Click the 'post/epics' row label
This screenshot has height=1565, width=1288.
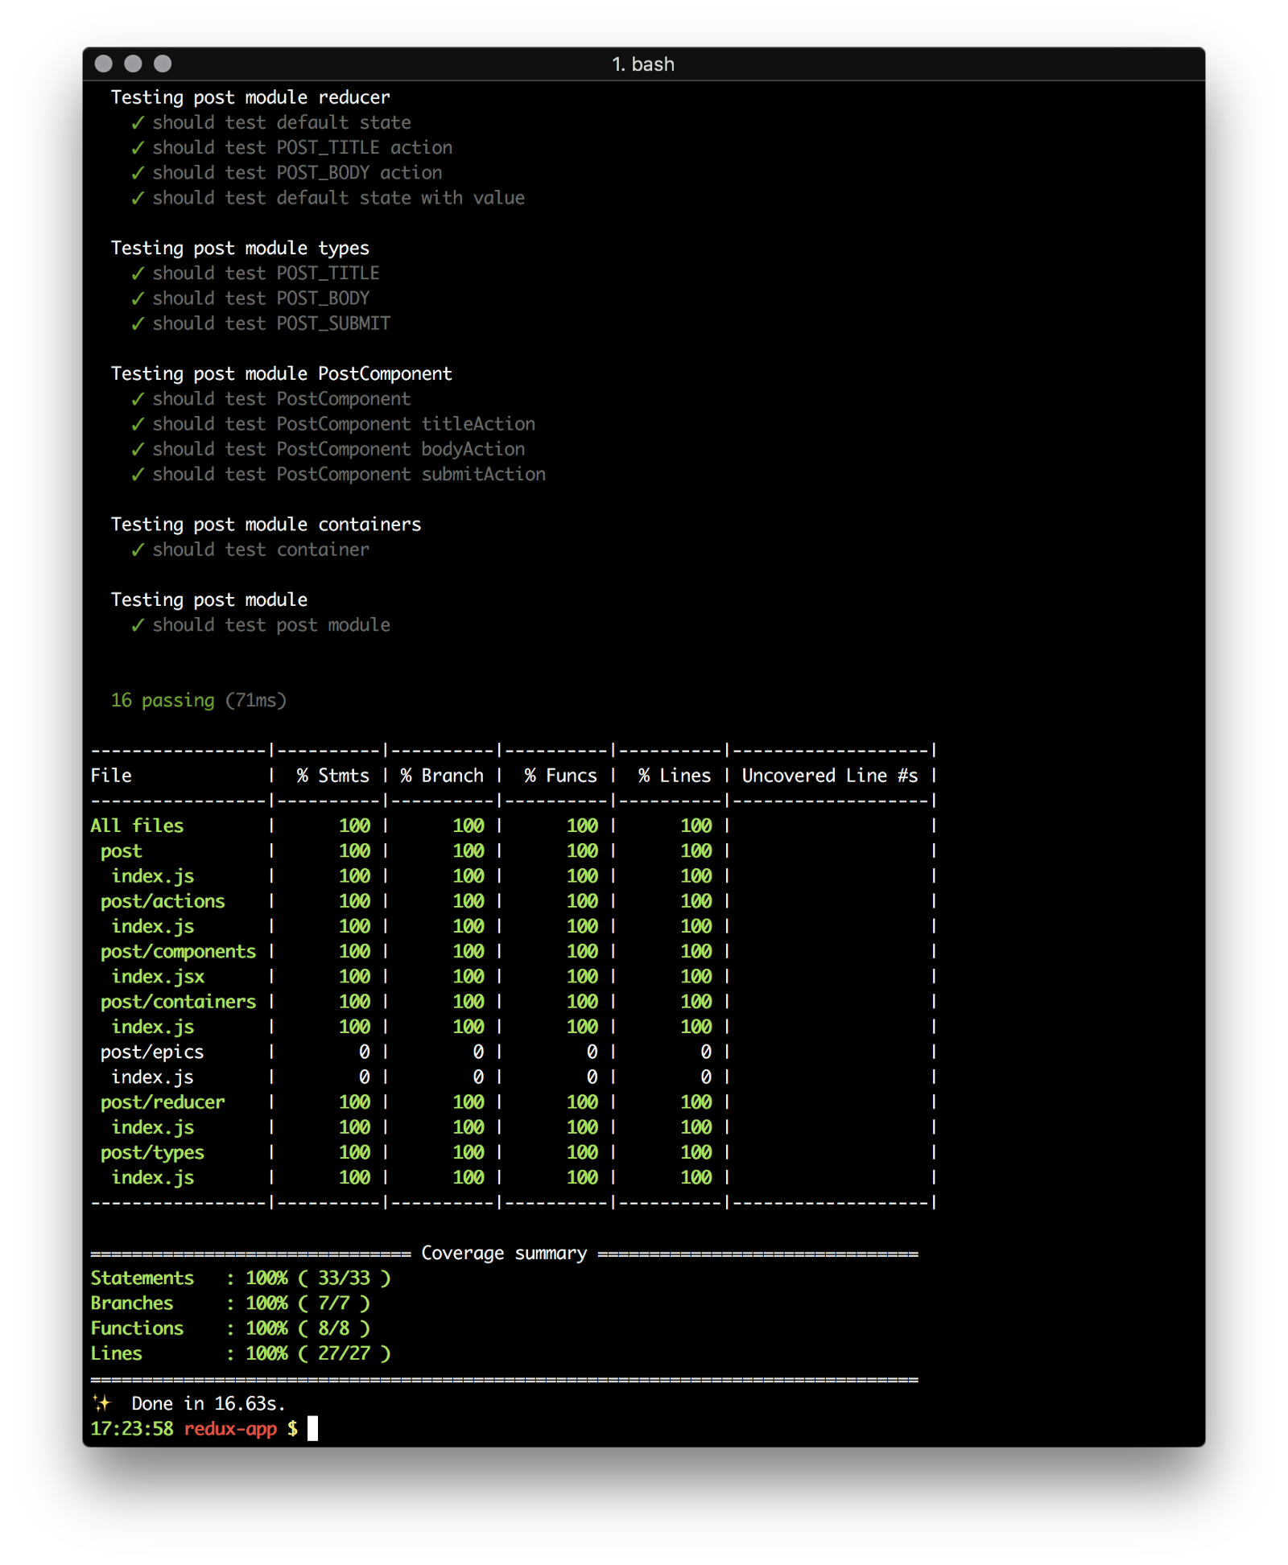(x=152, y=1052)
